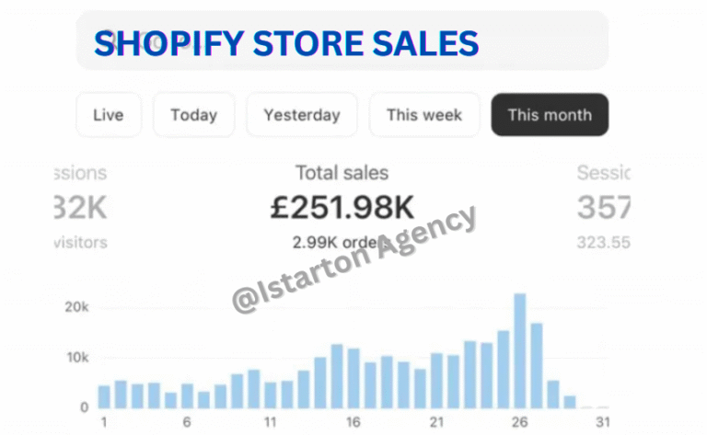This screenshot has width=707, height=435.
Task: Click the Total sales heading
Action: tap(342, 172)
